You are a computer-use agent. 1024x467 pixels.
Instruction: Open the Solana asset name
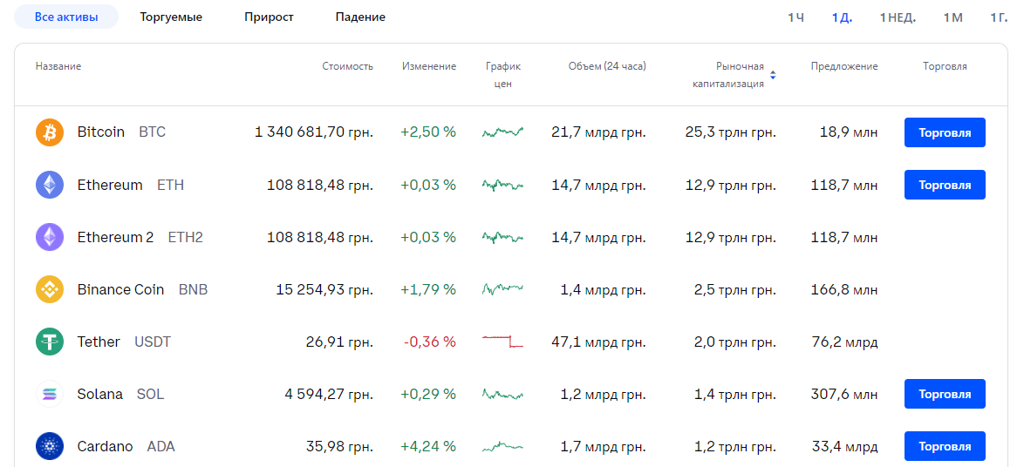pyautogui.click(x=100, y=394)
